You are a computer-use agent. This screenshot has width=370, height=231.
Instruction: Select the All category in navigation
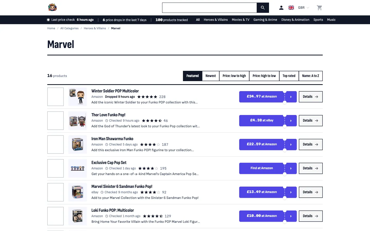click(198, 20)
